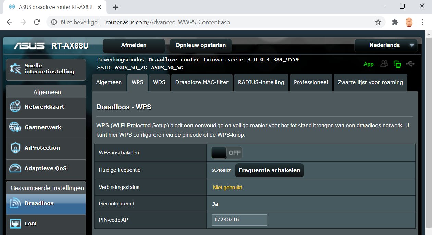Open the Gastnetwerk menu item

click(46, 128)
